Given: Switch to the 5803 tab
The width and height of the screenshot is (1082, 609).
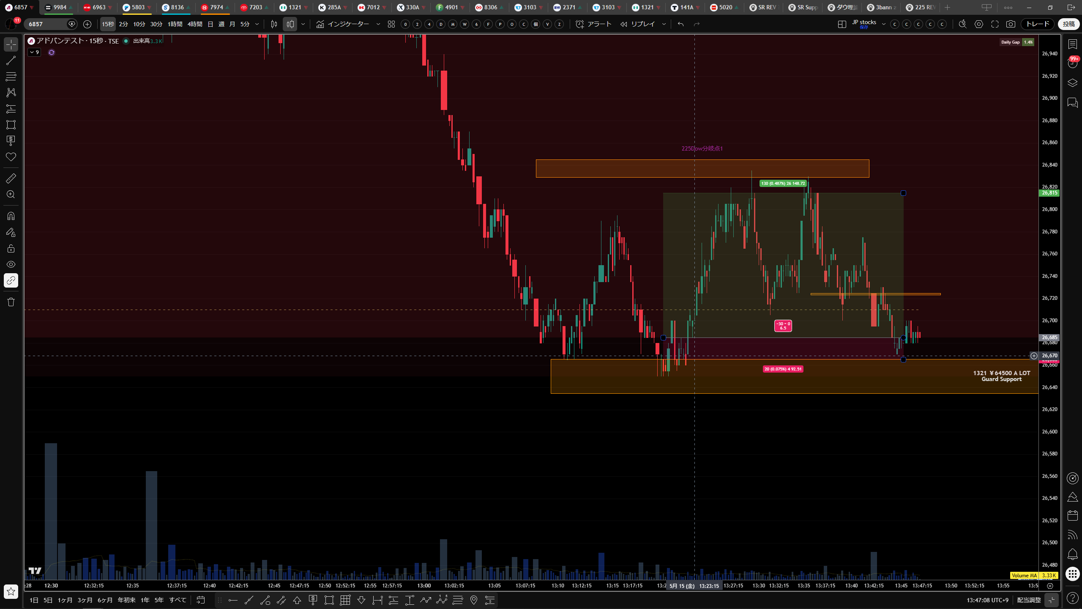Looking at the screenshot, I should coord(138,8).
